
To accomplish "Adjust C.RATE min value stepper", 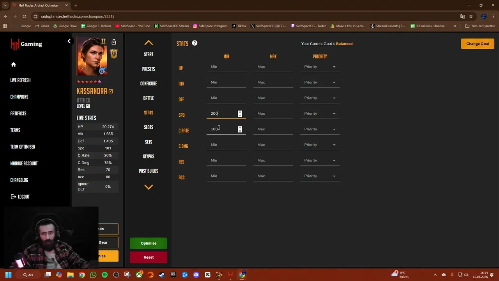I will 240,129.
